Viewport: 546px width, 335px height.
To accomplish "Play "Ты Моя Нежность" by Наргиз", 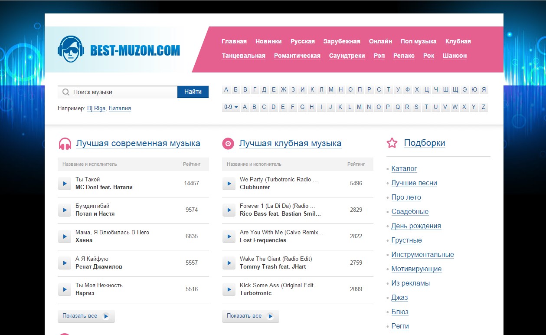I will coord(65,289).
